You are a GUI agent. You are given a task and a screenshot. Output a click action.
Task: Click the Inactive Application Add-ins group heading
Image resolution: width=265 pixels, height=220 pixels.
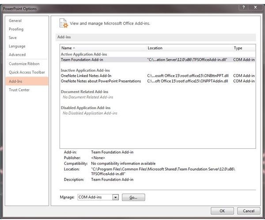pos(85,70)
